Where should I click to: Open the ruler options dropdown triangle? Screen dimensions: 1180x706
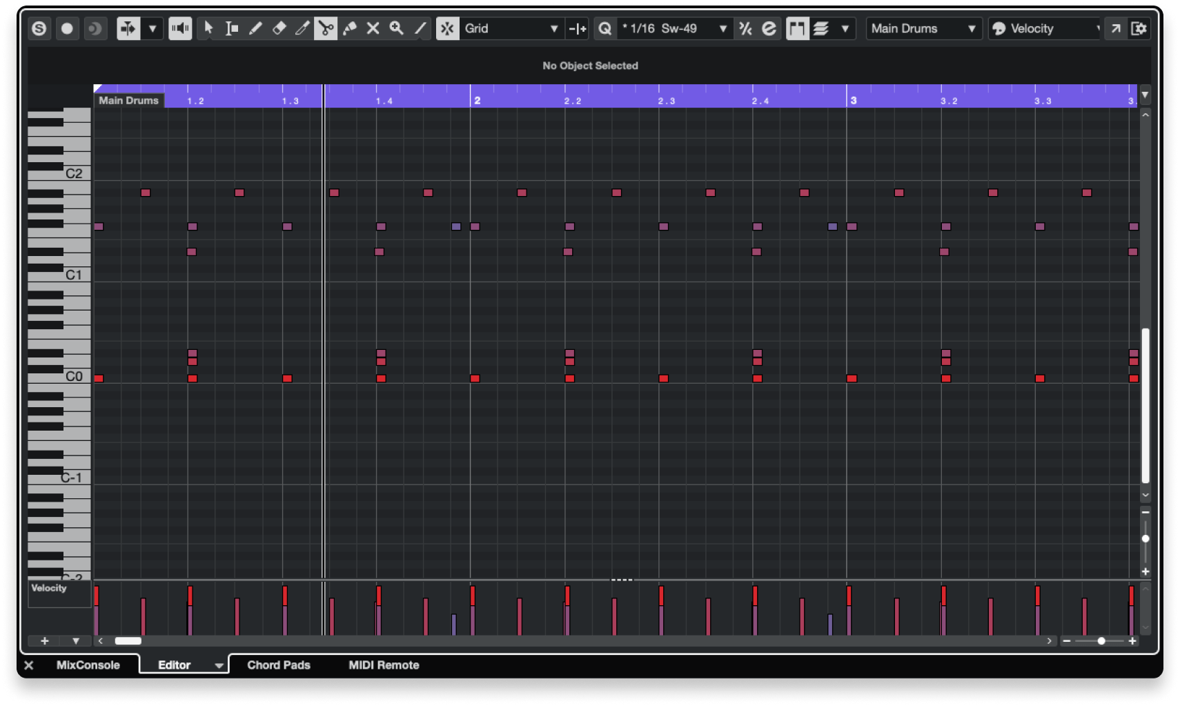point(1145,95)
